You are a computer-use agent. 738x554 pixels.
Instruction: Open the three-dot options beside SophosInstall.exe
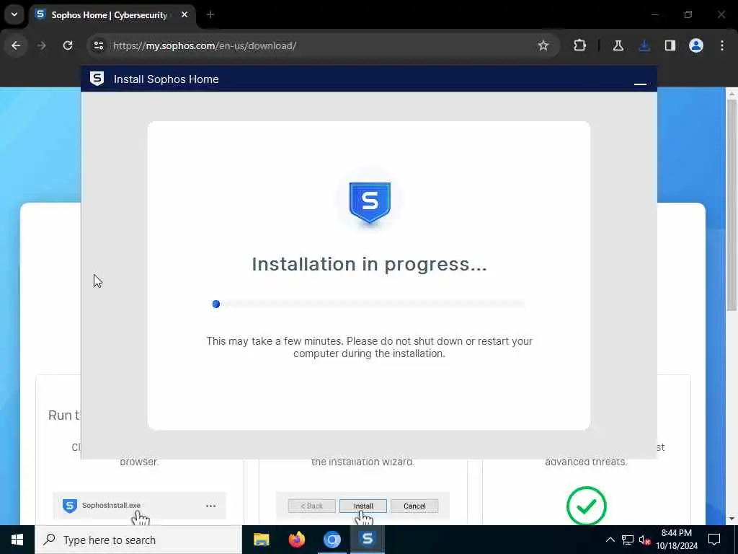tap(210, 506)
